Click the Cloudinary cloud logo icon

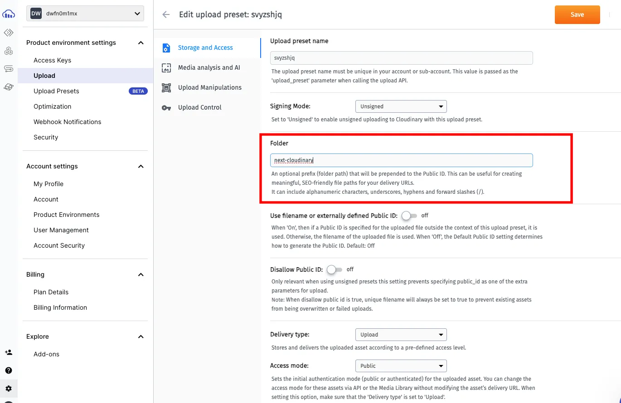pyautogui.click(x=9, y=14)
